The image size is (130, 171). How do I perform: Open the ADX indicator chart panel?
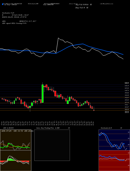(16, 140)
